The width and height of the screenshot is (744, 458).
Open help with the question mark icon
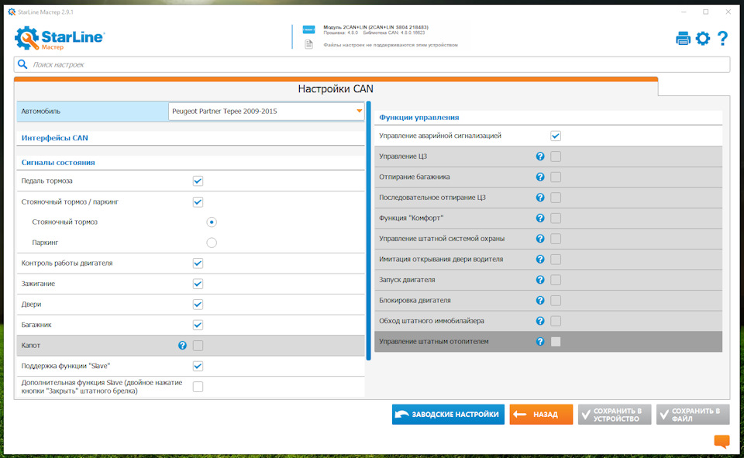pyautogui.click(x=722, y=39)
